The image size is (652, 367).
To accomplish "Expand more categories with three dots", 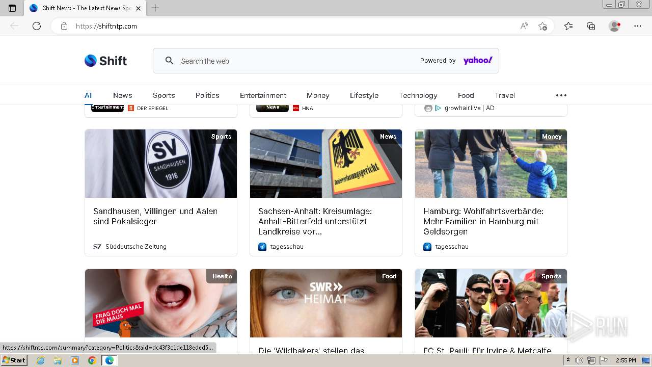I will point(561,95).
